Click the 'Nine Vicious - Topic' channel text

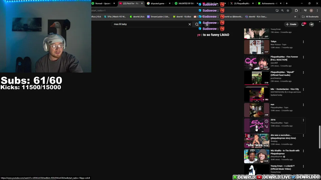click(278, 44)
